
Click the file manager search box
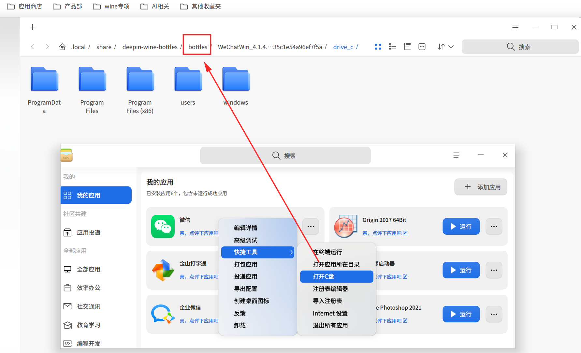[x=520, y=47]
